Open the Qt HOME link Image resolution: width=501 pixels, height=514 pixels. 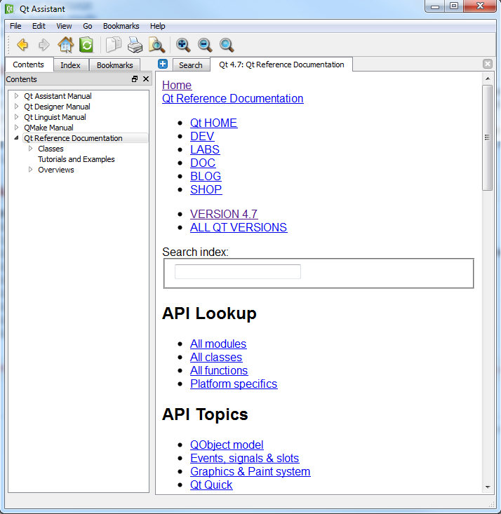click(x=213, y=123)
